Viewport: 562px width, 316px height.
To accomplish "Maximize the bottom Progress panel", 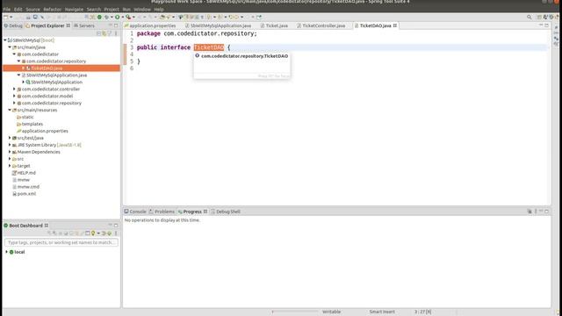I will 546,212.
